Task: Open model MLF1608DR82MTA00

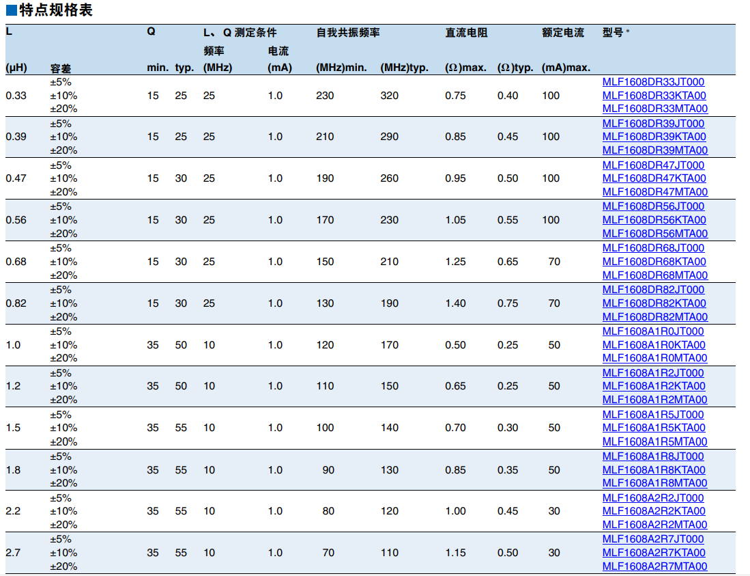Action: [x=655, y=316]
